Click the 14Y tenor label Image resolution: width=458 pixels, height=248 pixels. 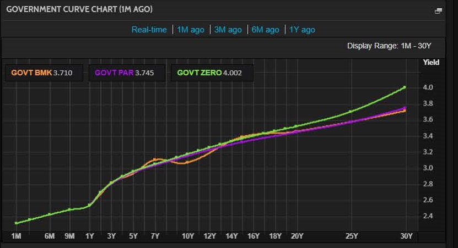(x=231, y=236)
